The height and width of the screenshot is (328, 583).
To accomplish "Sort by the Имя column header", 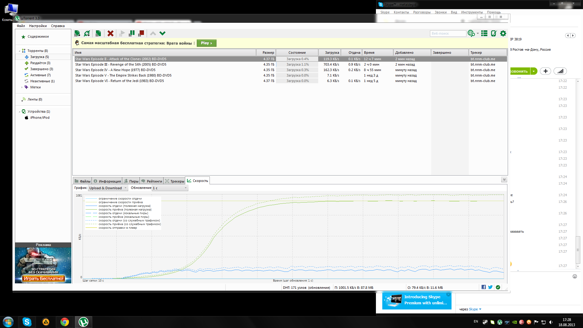I will [x=165, y=53].
